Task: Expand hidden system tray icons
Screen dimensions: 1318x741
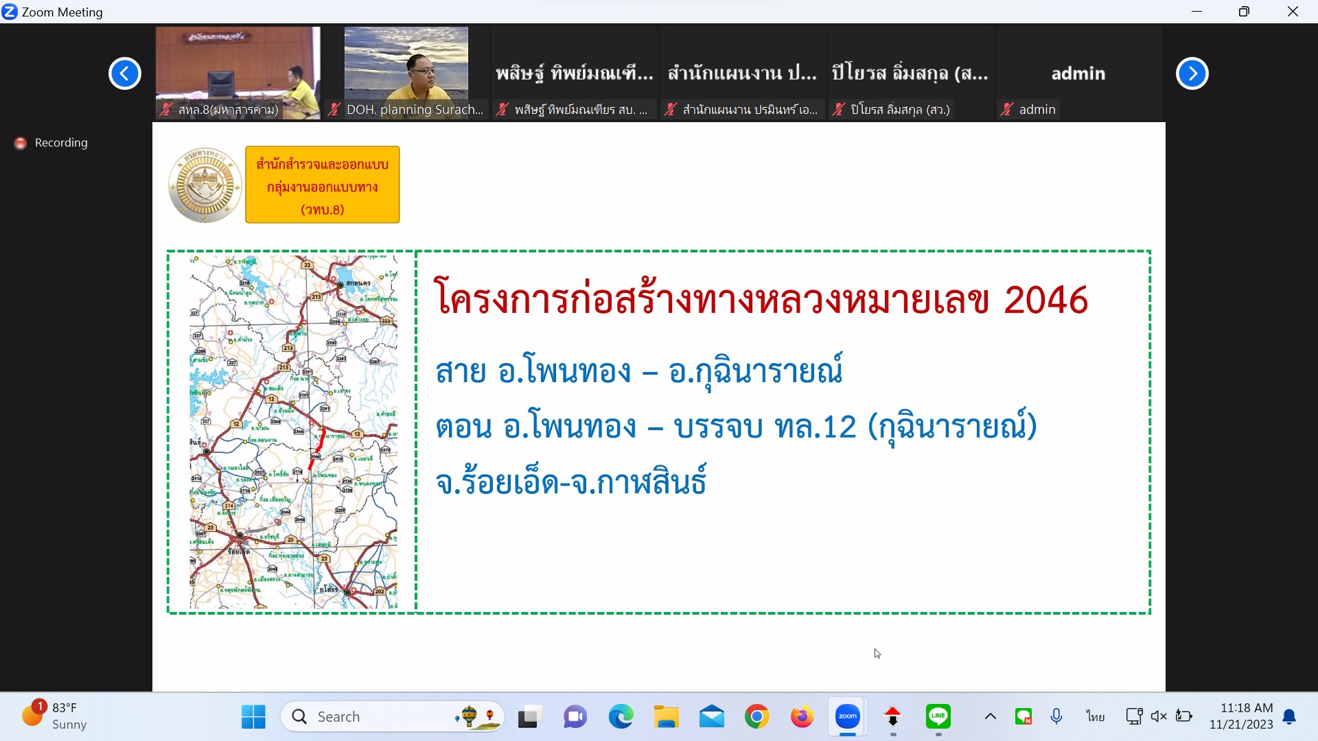Action: (x=990, y=716)
